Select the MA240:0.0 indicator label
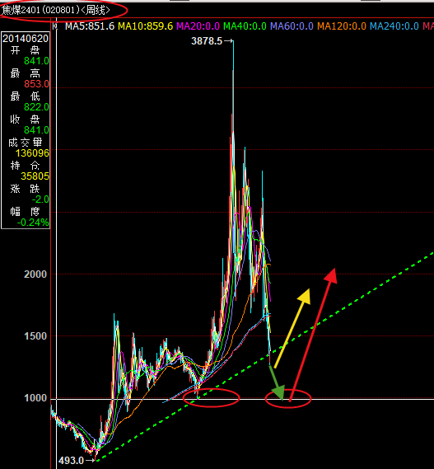Screen dimensions: 434x469 click(394, 26)
